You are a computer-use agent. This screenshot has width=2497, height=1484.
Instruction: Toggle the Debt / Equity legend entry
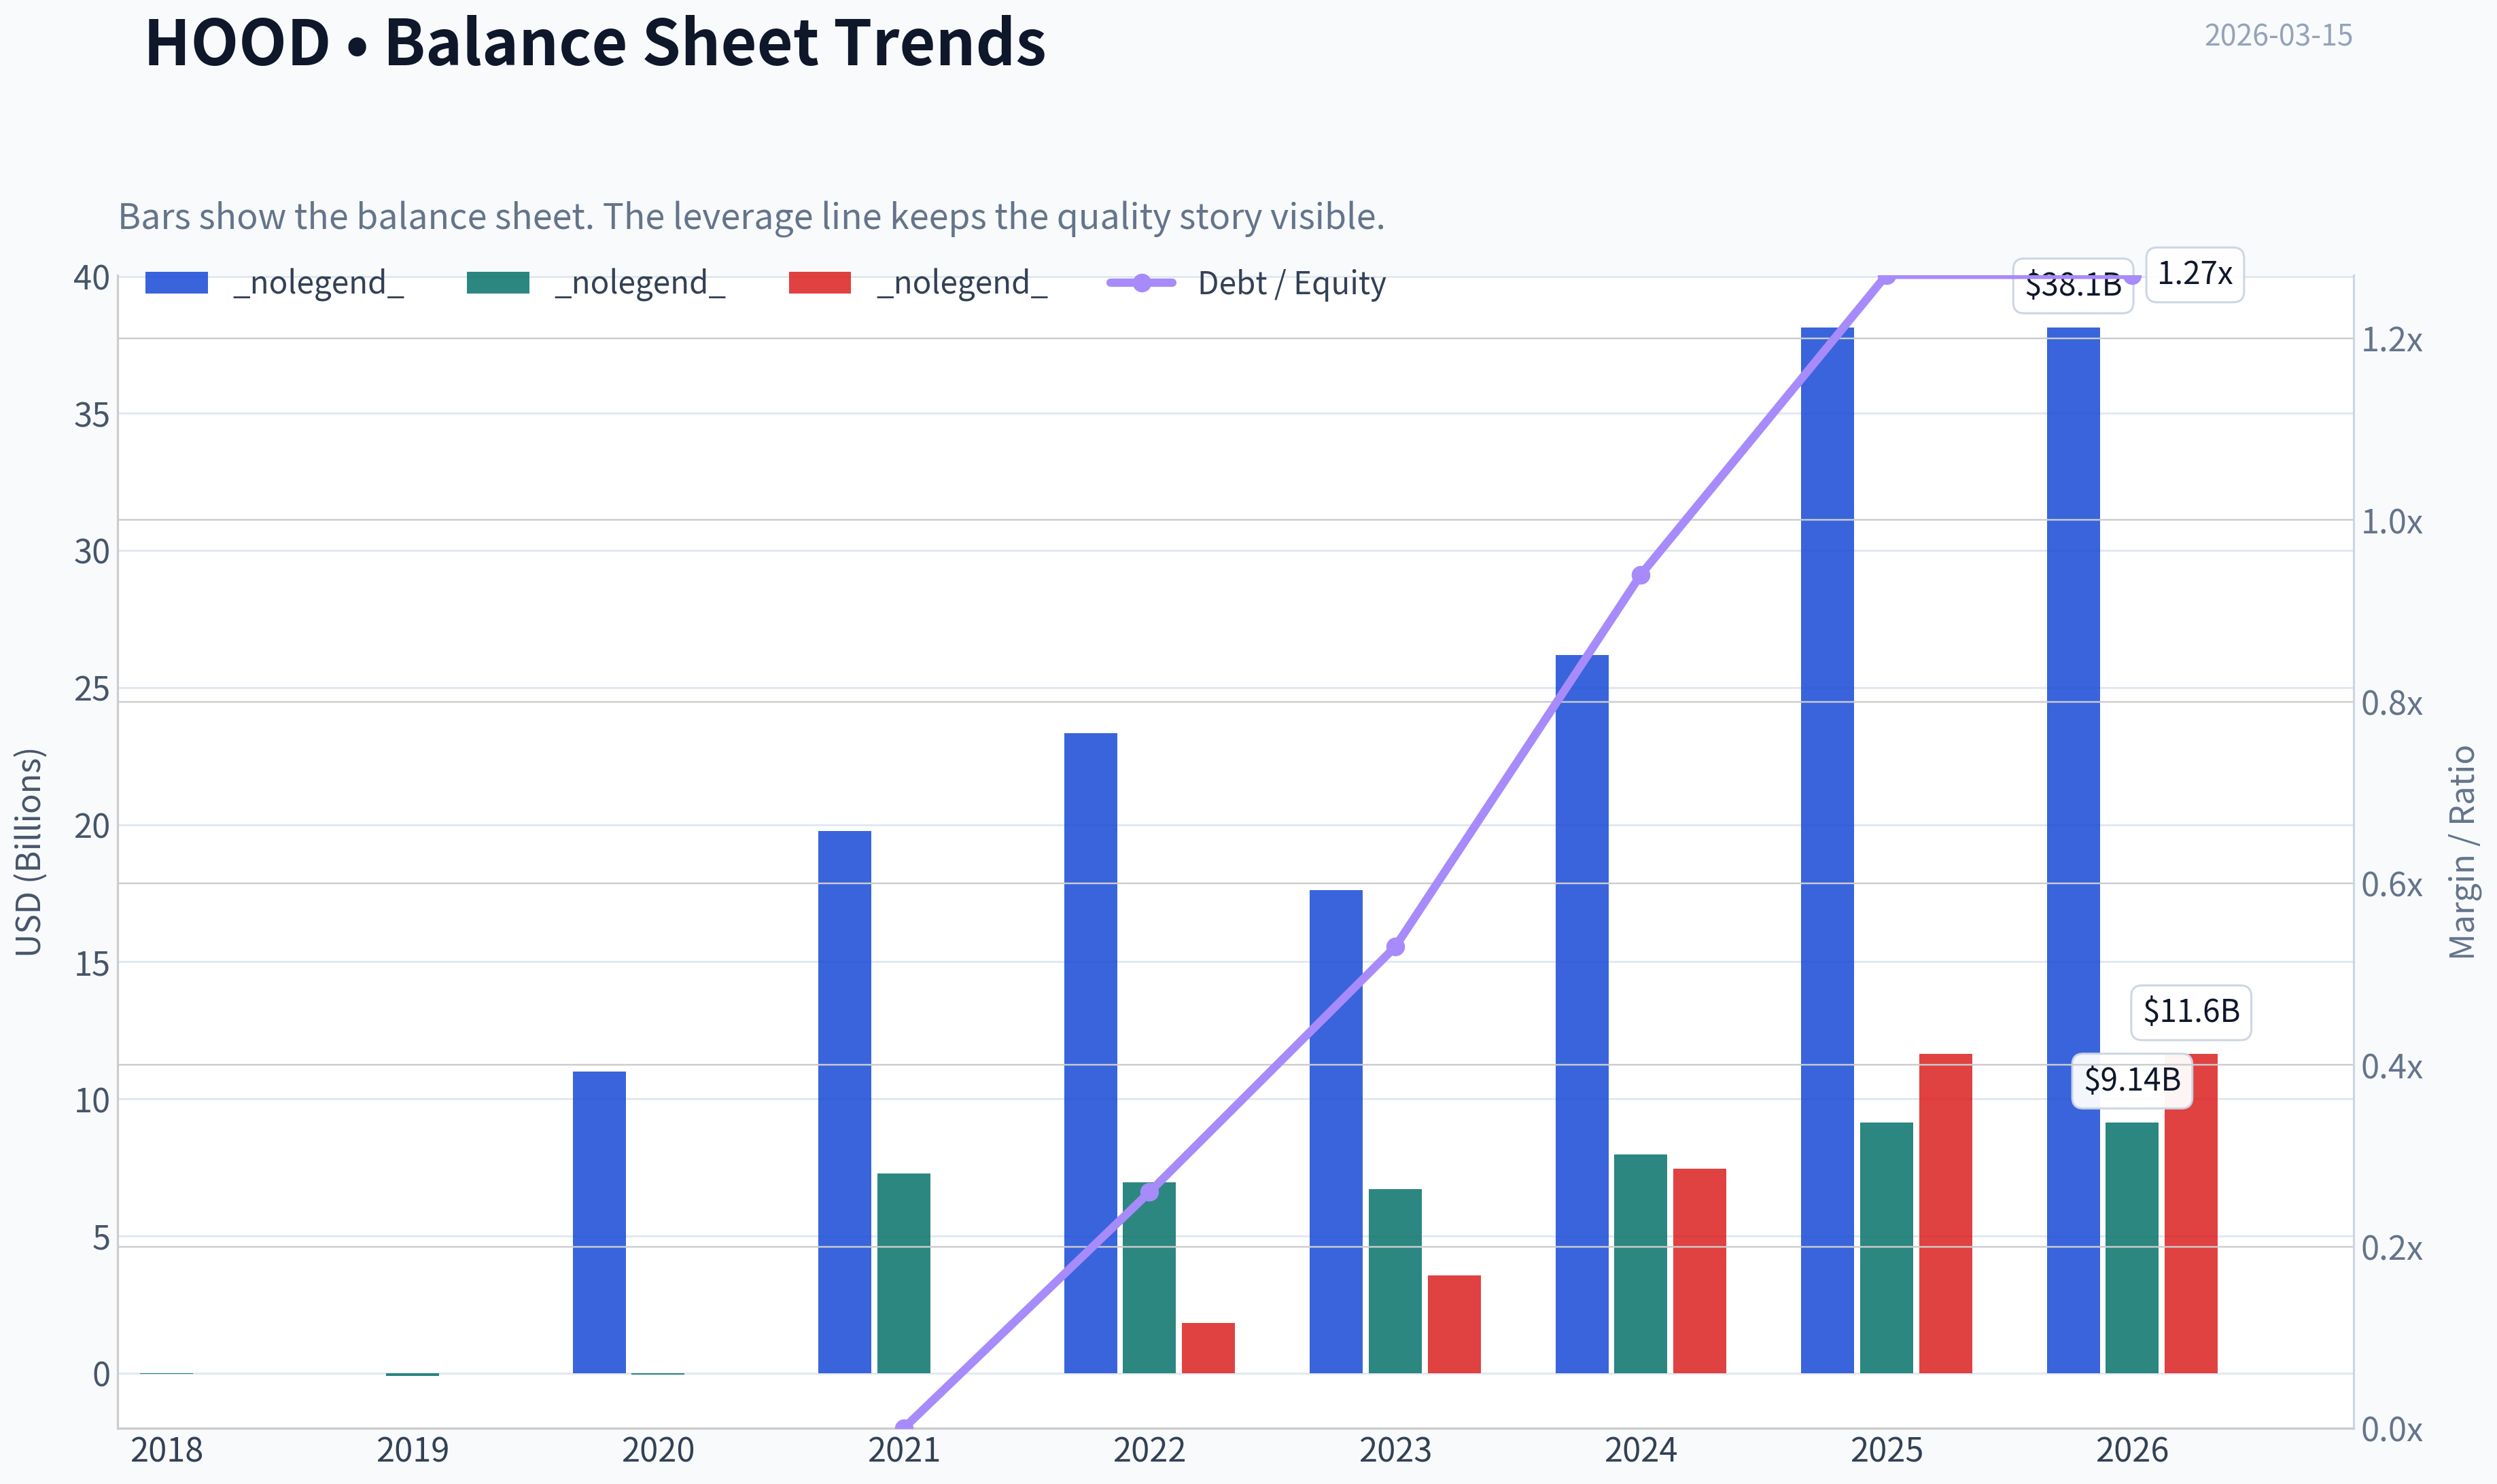point(1247,283)
